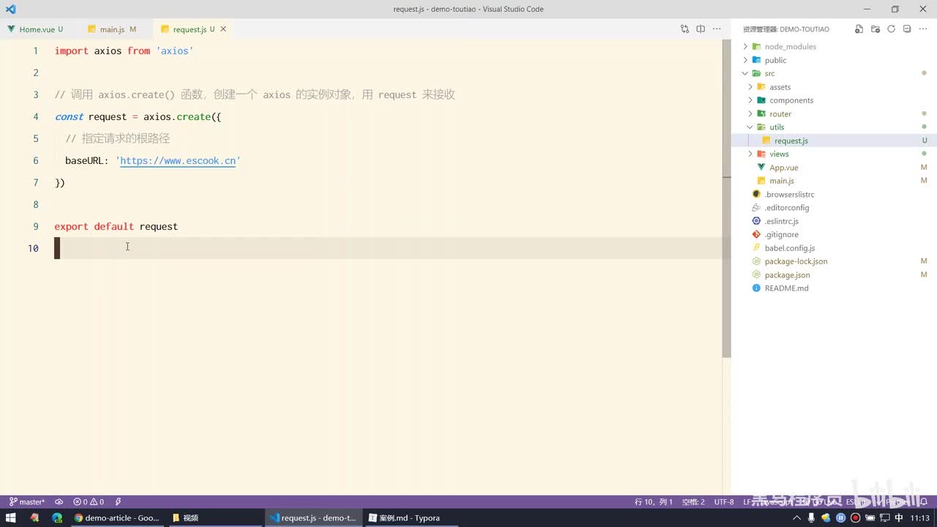Create a new file in Explorer
This screenshot has height=527, width=937.
point(859,29)
